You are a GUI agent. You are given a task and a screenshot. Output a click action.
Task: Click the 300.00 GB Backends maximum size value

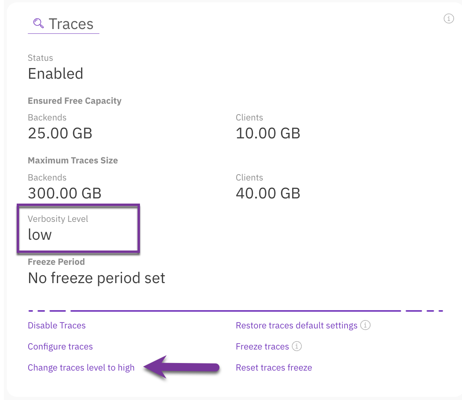click(64, 193)
